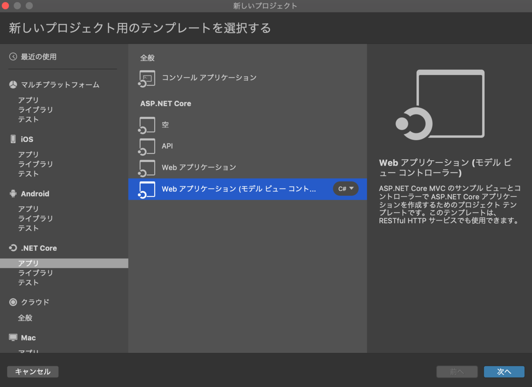Click the 次へ button
532x387 pixels.
coord(504,372)
